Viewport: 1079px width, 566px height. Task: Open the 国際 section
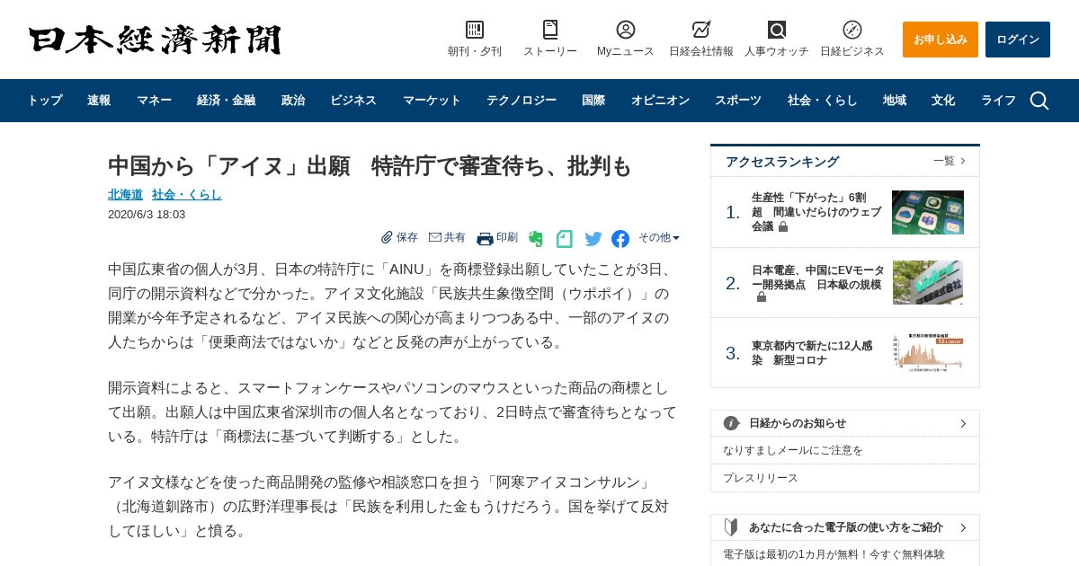593,101
